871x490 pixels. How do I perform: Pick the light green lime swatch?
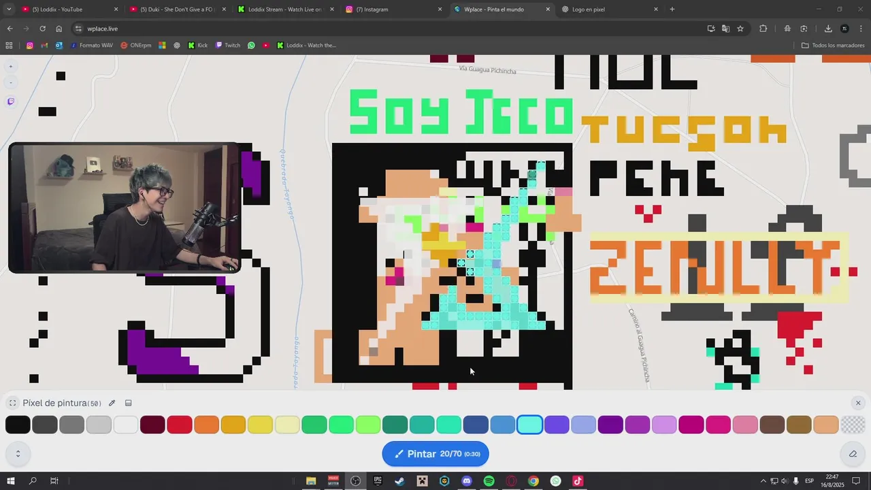click(x=368, y=425)
